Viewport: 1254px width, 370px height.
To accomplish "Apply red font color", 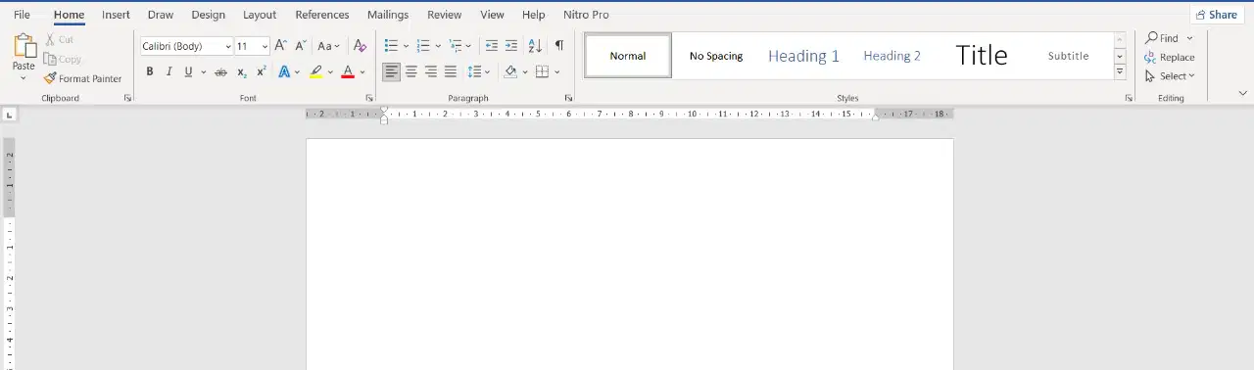I will pyautogui.click(x=348, y=71).
